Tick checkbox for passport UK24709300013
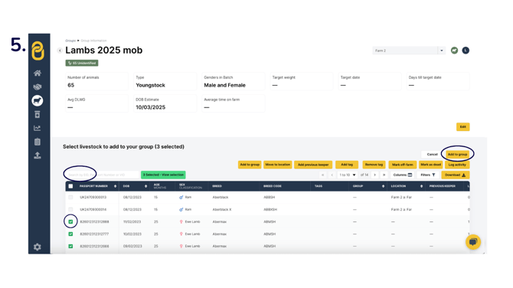This screenshot has height=288, width=513. coord(70,198)
